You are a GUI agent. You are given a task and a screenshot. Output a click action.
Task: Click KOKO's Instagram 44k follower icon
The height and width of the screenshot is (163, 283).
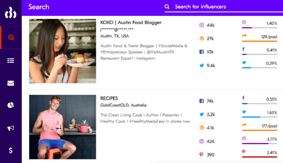pyautogui.click(x=201, y=25)
